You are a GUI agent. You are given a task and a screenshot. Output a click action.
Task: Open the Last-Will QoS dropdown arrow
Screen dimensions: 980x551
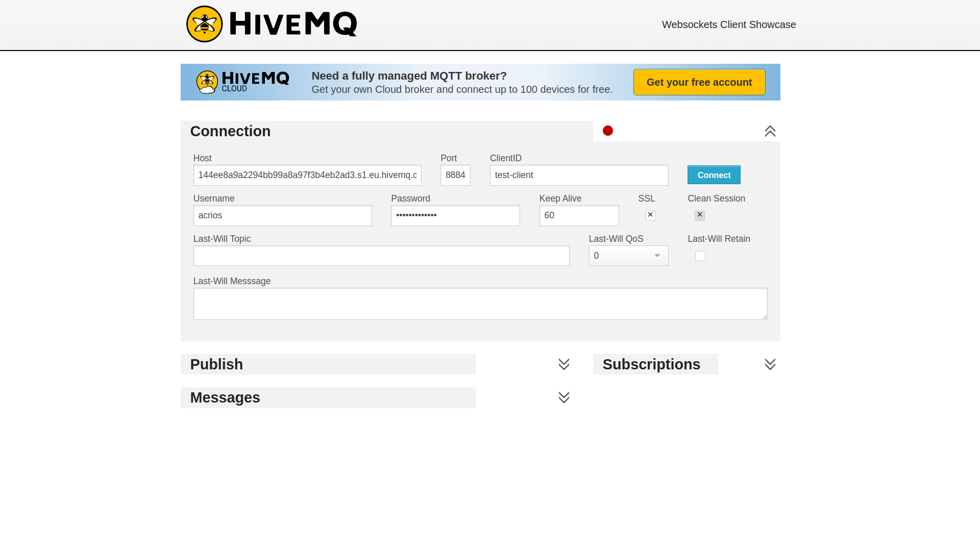657,256
